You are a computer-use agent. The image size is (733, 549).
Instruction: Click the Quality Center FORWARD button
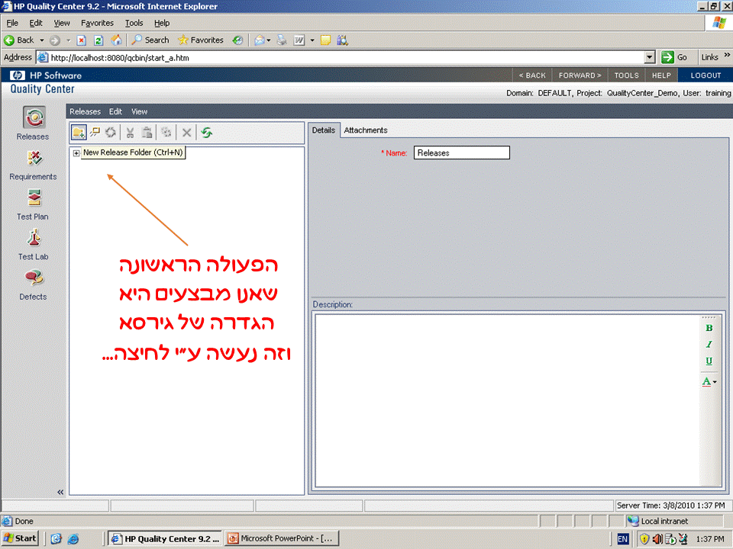pos(580,75)
